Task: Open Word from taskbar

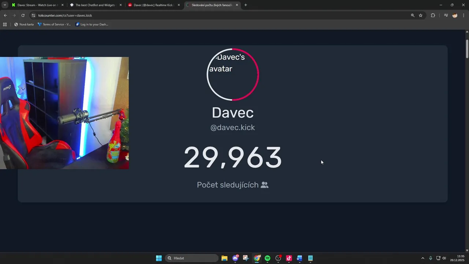Action: click(x=299, y=258)
